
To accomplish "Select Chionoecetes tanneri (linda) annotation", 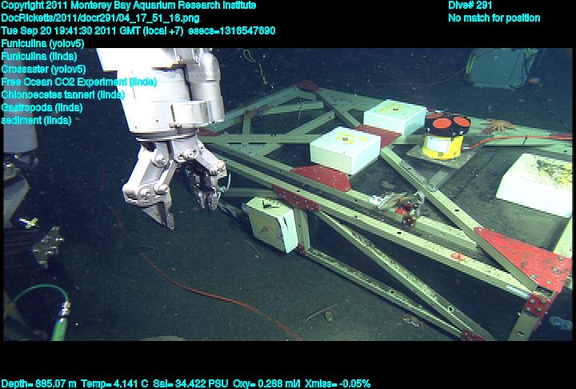I will [63, 95].
